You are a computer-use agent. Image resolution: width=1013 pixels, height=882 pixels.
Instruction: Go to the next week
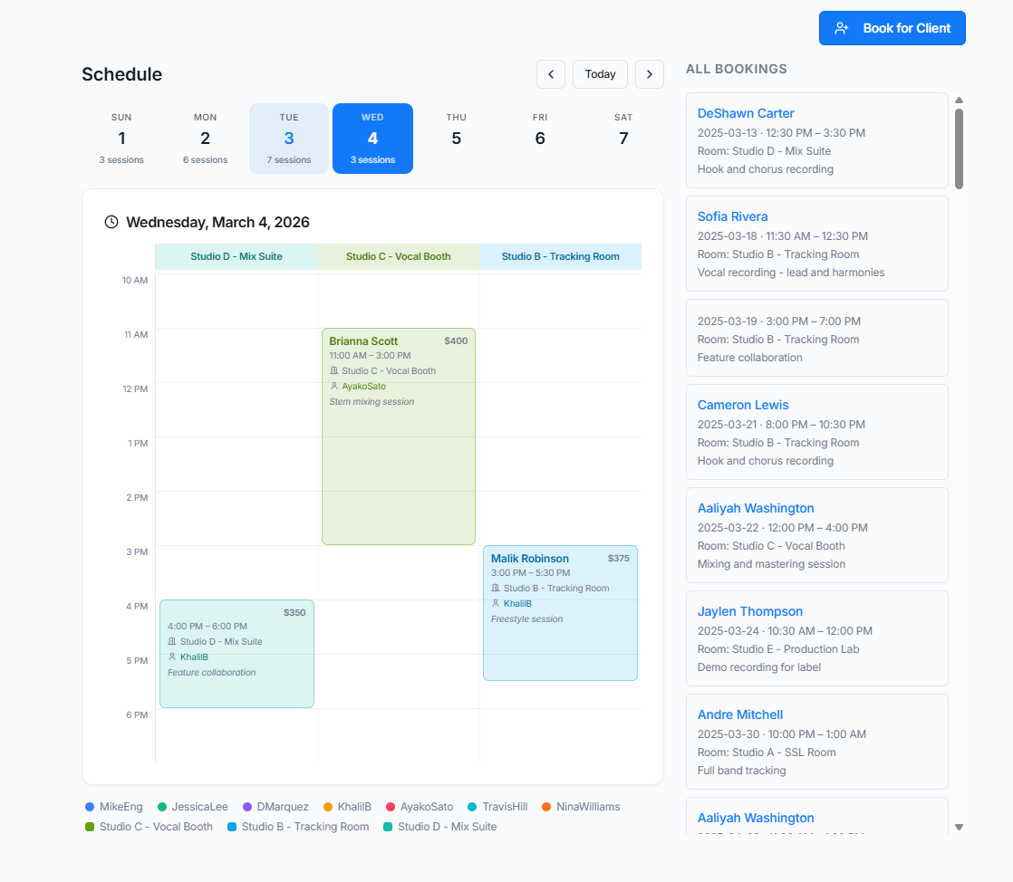click(x=650, y=74)
